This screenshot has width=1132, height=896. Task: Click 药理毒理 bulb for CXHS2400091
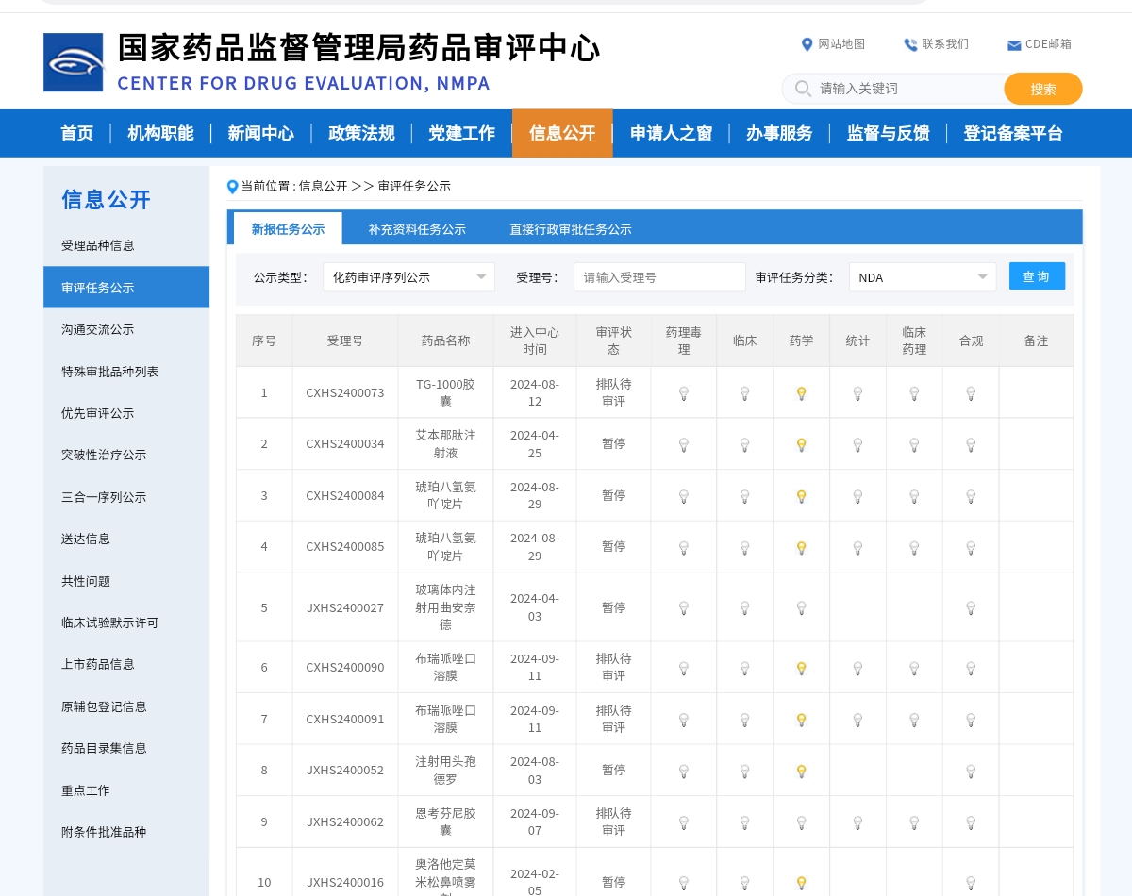point(684,720)
